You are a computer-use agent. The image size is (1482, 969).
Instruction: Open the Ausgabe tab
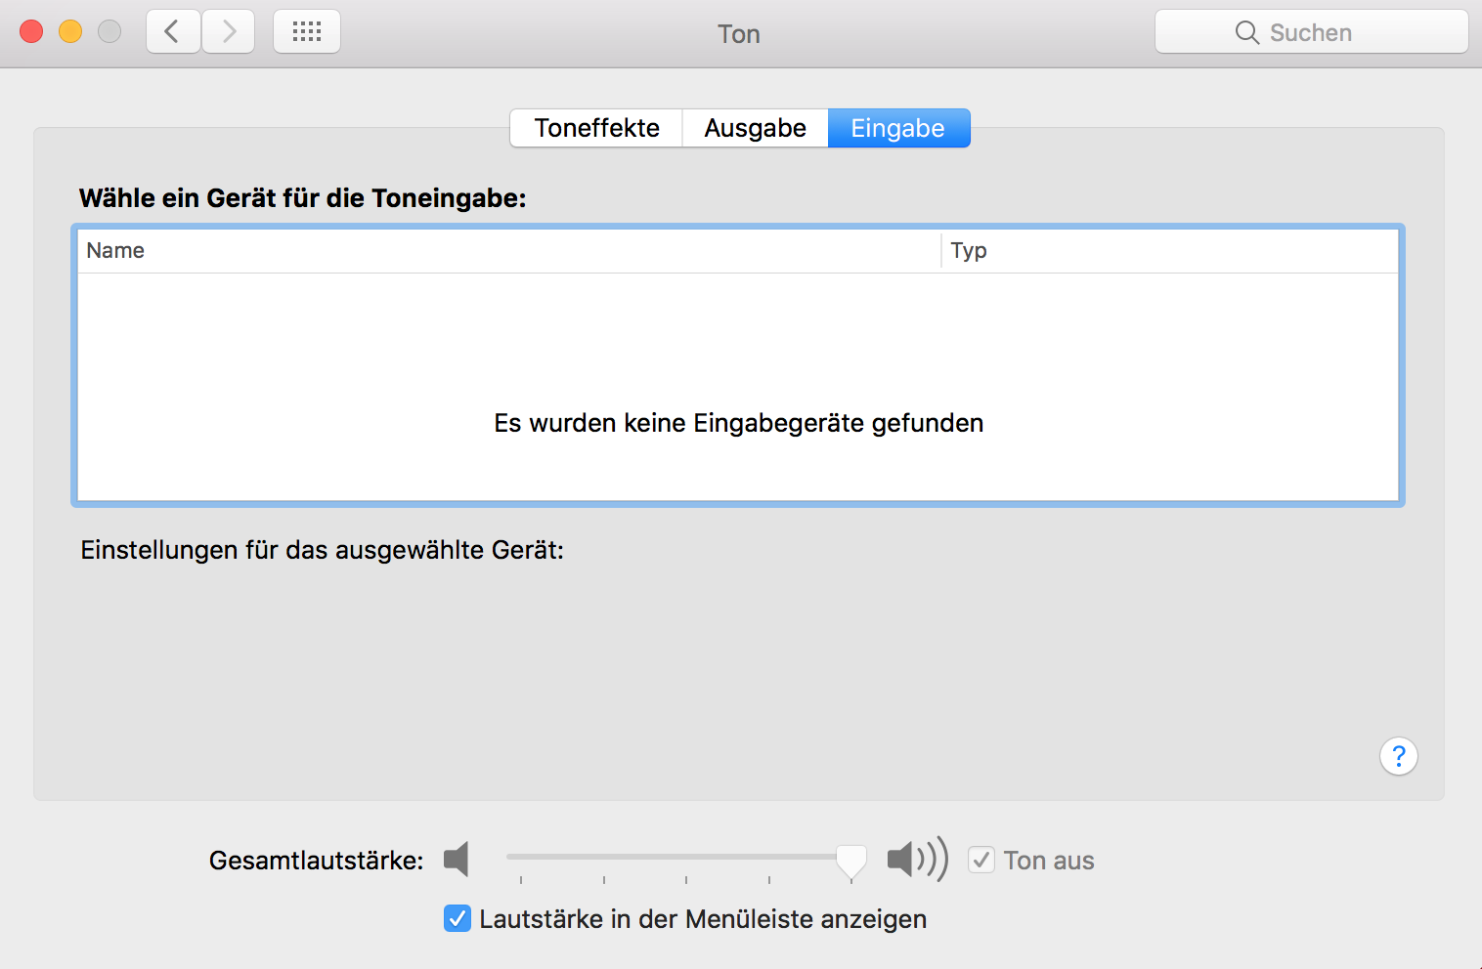(755, 128)
